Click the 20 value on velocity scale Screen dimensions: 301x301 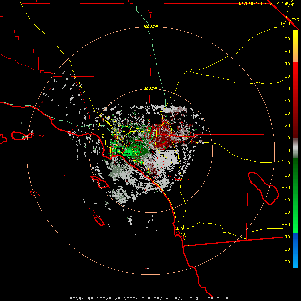click(x=287, y=125)
